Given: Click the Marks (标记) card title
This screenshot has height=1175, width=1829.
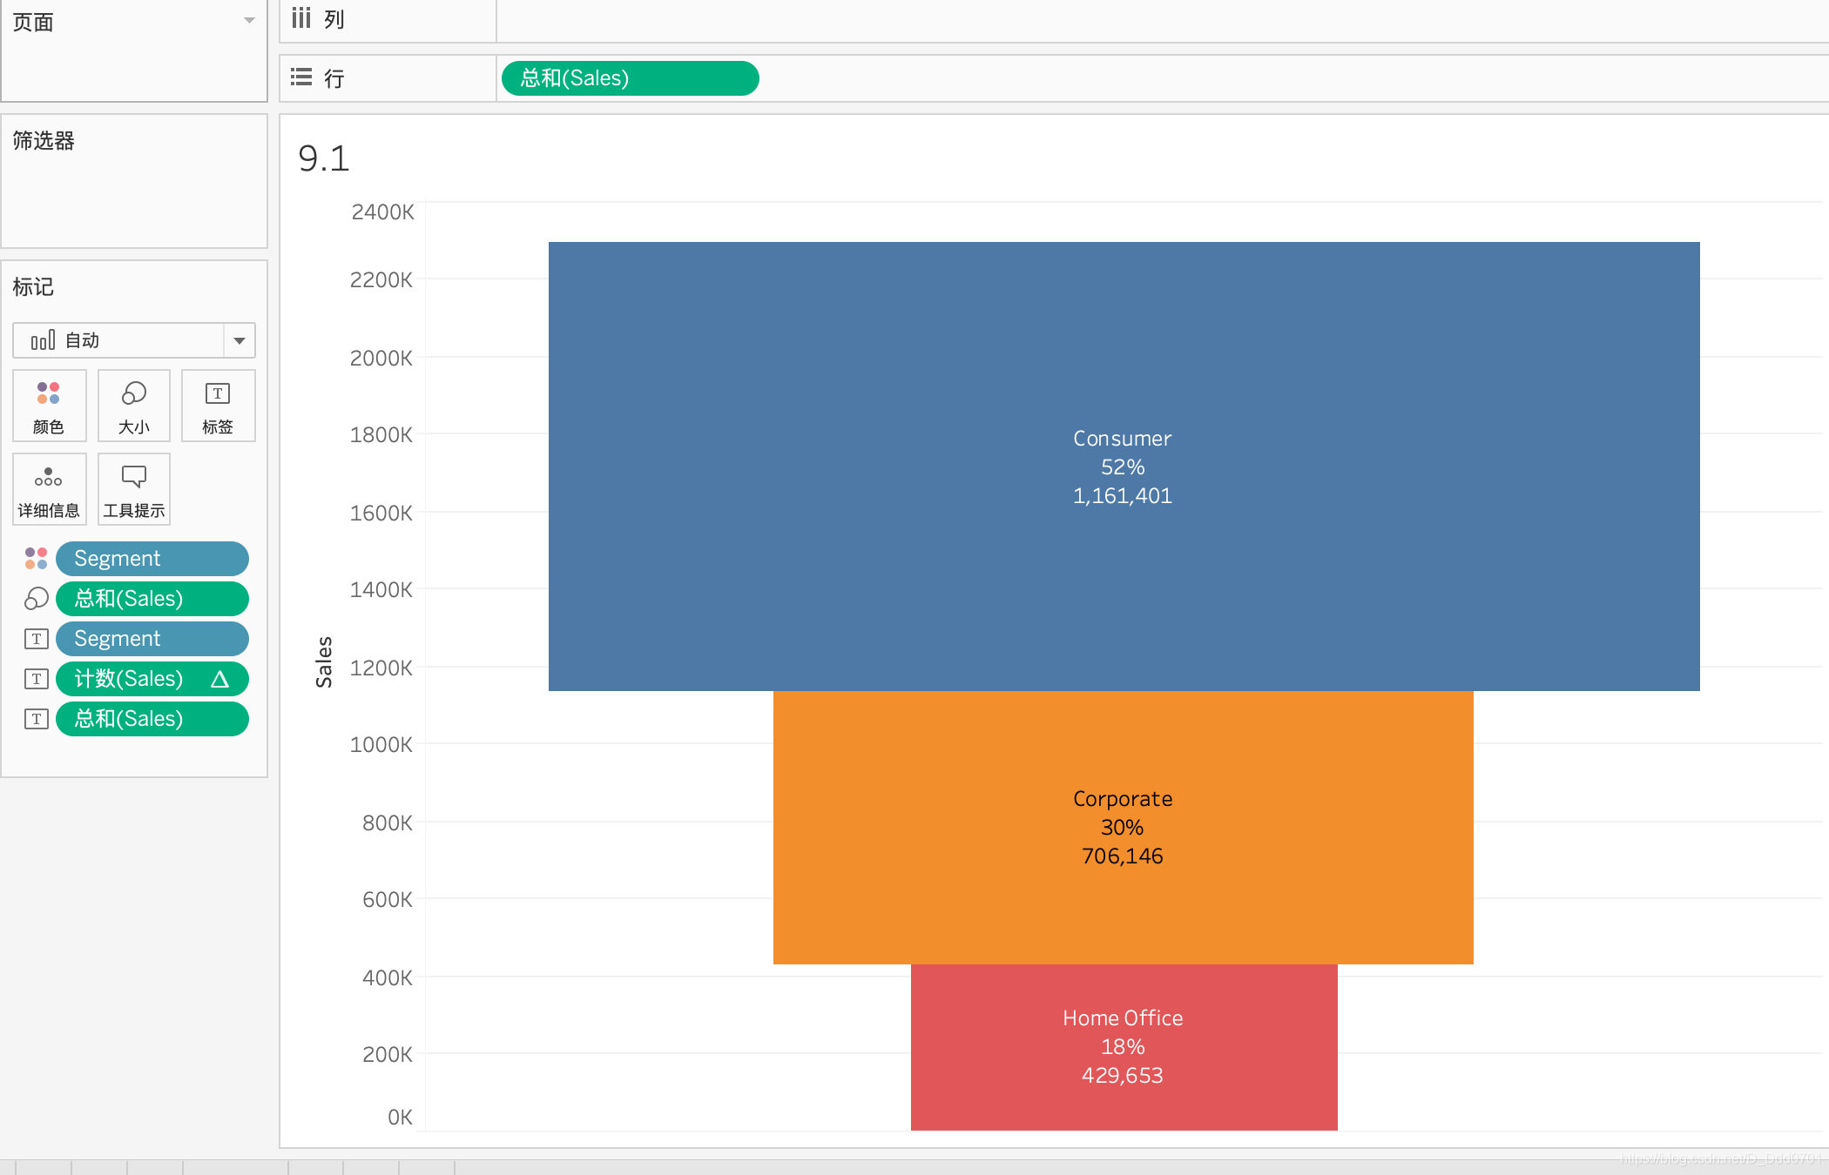Looking at the screenshot, I should pos(33,287).
